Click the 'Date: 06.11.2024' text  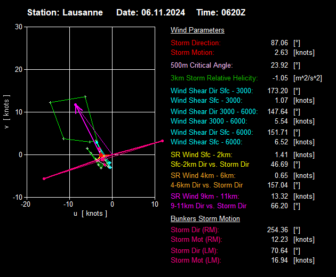coord(150,12)
